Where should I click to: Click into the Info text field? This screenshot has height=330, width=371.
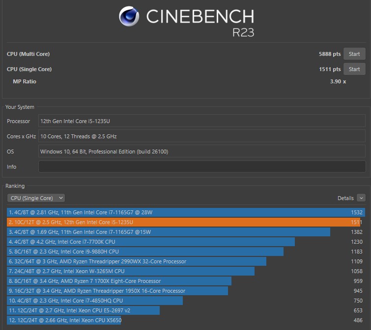point(201,167)
